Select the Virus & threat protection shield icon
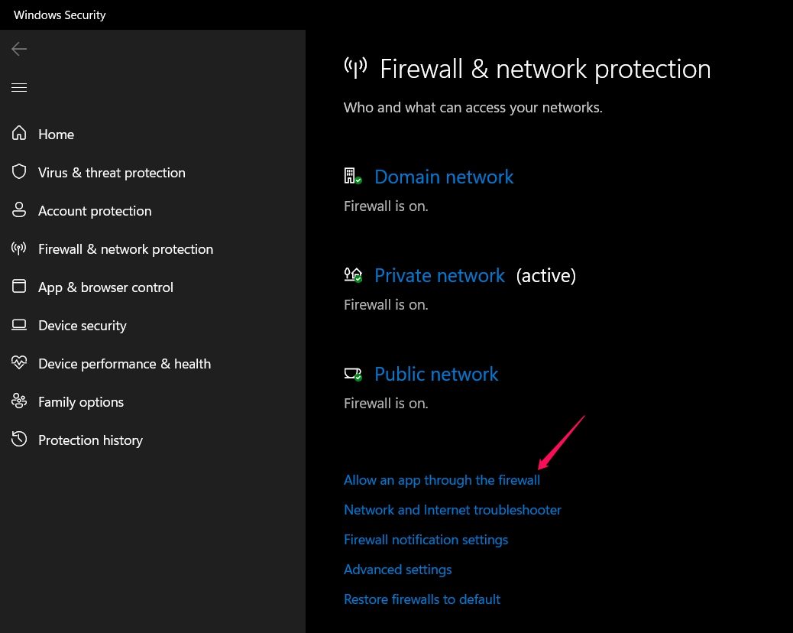This screenshot has width=793, height=633. (x=19, y=172)
